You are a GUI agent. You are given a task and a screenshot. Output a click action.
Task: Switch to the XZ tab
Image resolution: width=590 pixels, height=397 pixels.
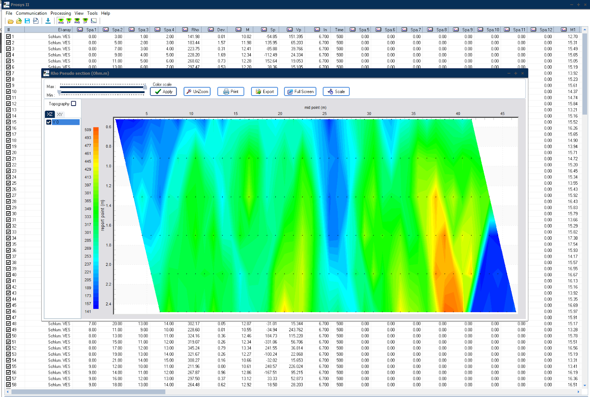[50, 114]
